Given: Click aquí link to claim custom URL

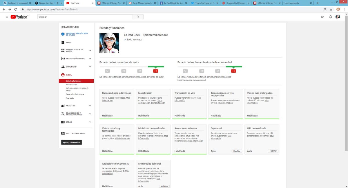Looking at the screenshot, I should [272, 136].
